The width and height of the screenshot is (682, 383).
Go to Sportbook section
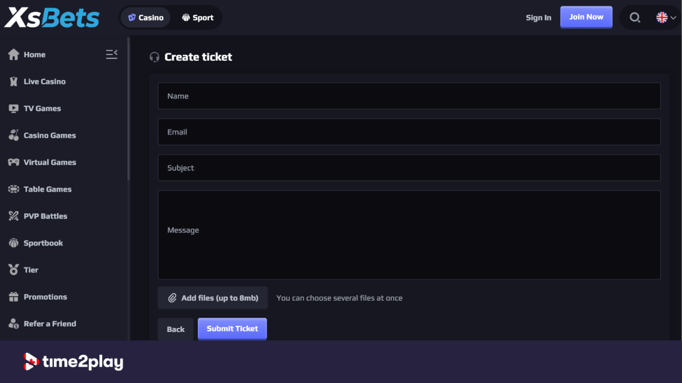pyautogui.click(x=43, y=243)
